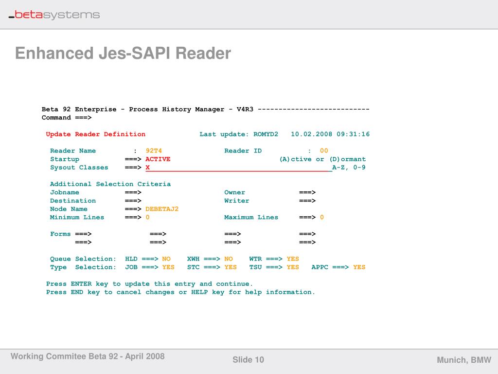Click the 'Enhanced Jes-SAPI Reader' slide title
Viewport: 498px width, 374px height.
pos(123,53)
